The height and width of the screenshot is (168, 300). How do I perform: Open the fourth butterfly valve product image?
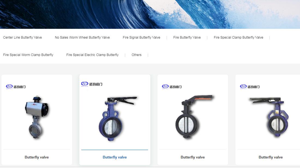point(270,117)
